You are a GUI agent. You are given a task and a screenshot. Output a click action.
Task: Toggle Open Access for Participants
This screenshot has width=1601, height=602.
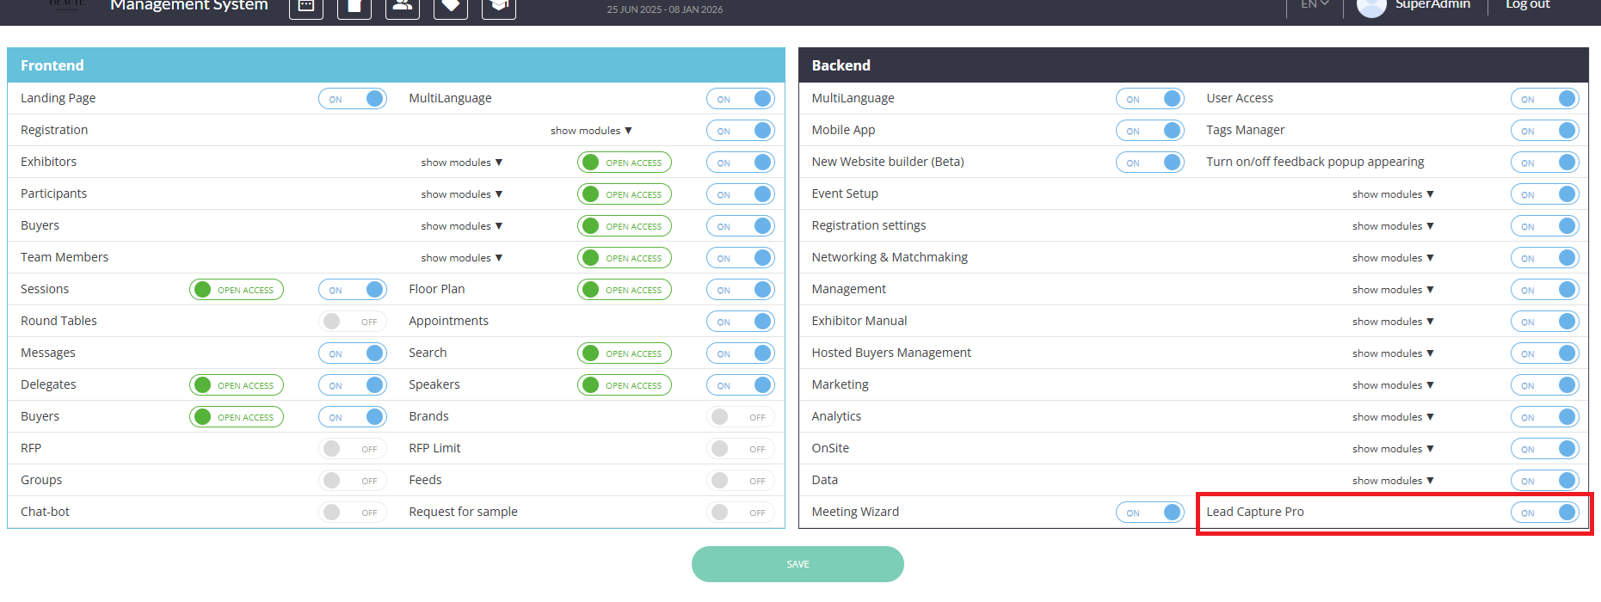pos(625,194)
